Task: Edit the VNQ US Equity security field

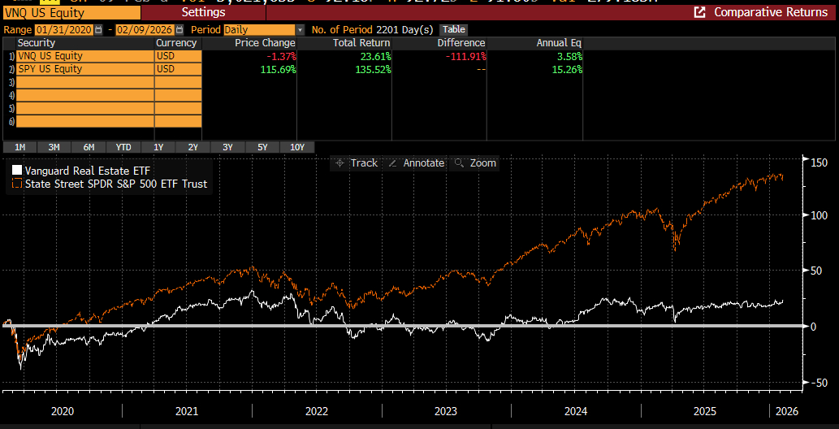Action: click(84, 56)
